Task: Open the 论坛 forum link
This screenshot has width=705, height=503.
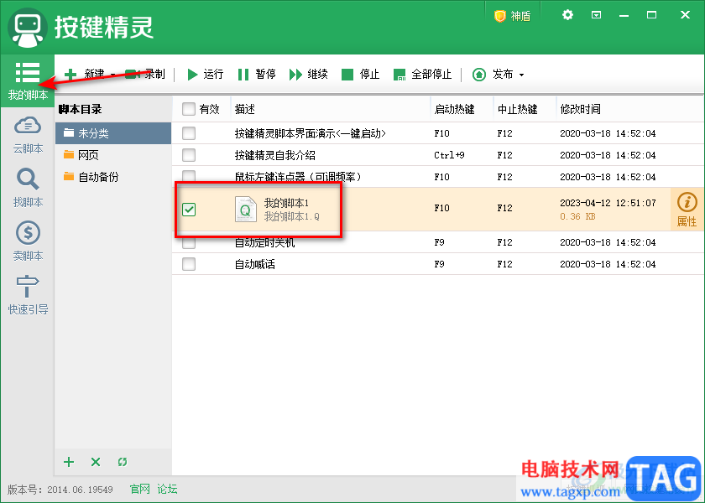Action: coord(167,489)
